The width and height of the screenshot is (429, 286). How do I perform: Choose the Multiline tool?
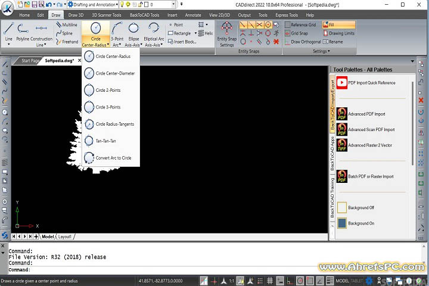67,24
